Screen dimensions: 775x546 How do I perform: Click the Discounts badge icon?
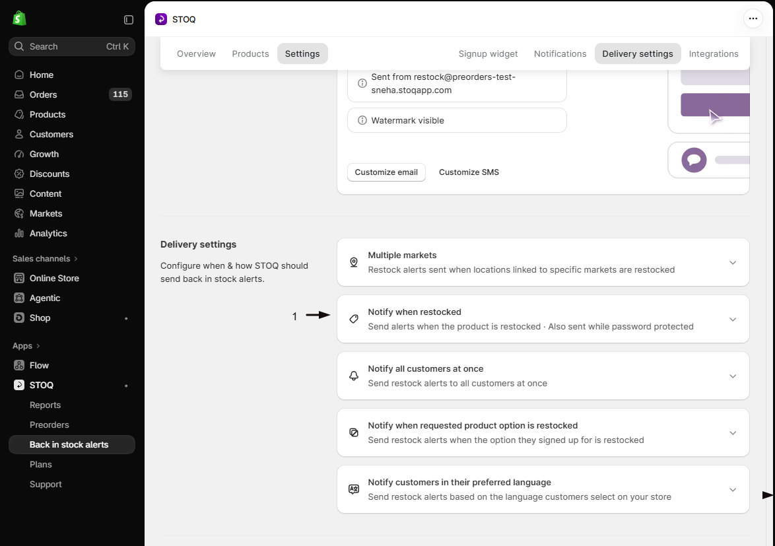click(19, 174)
